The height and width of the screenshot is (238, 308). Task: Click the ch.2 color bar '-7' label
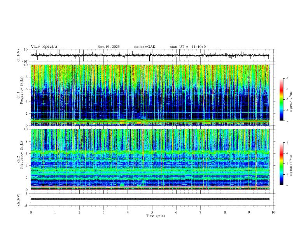pyautogui.click(x=287, y=185)
